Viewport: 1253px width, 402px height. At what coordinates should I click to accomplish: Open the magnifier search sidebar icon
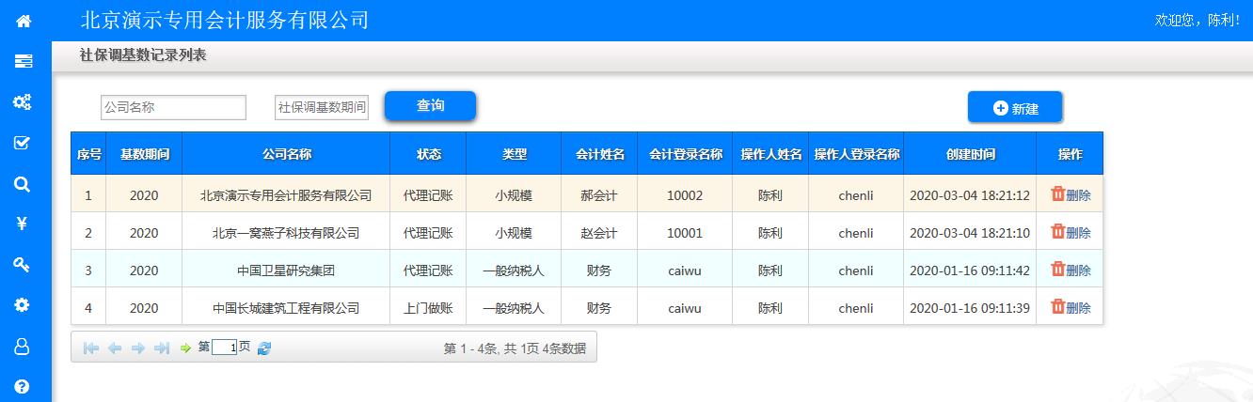22,183
